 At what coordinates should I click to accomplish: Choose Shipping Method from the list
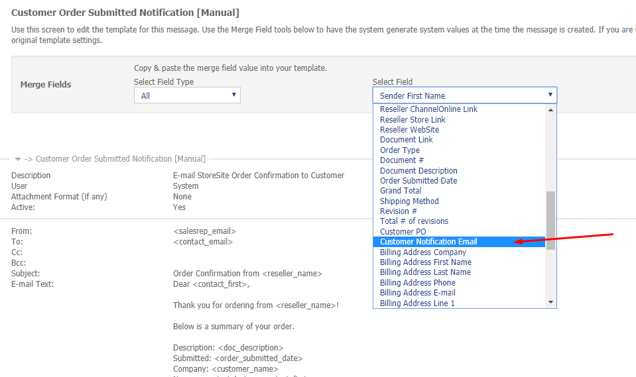click(x=409, y=201)
